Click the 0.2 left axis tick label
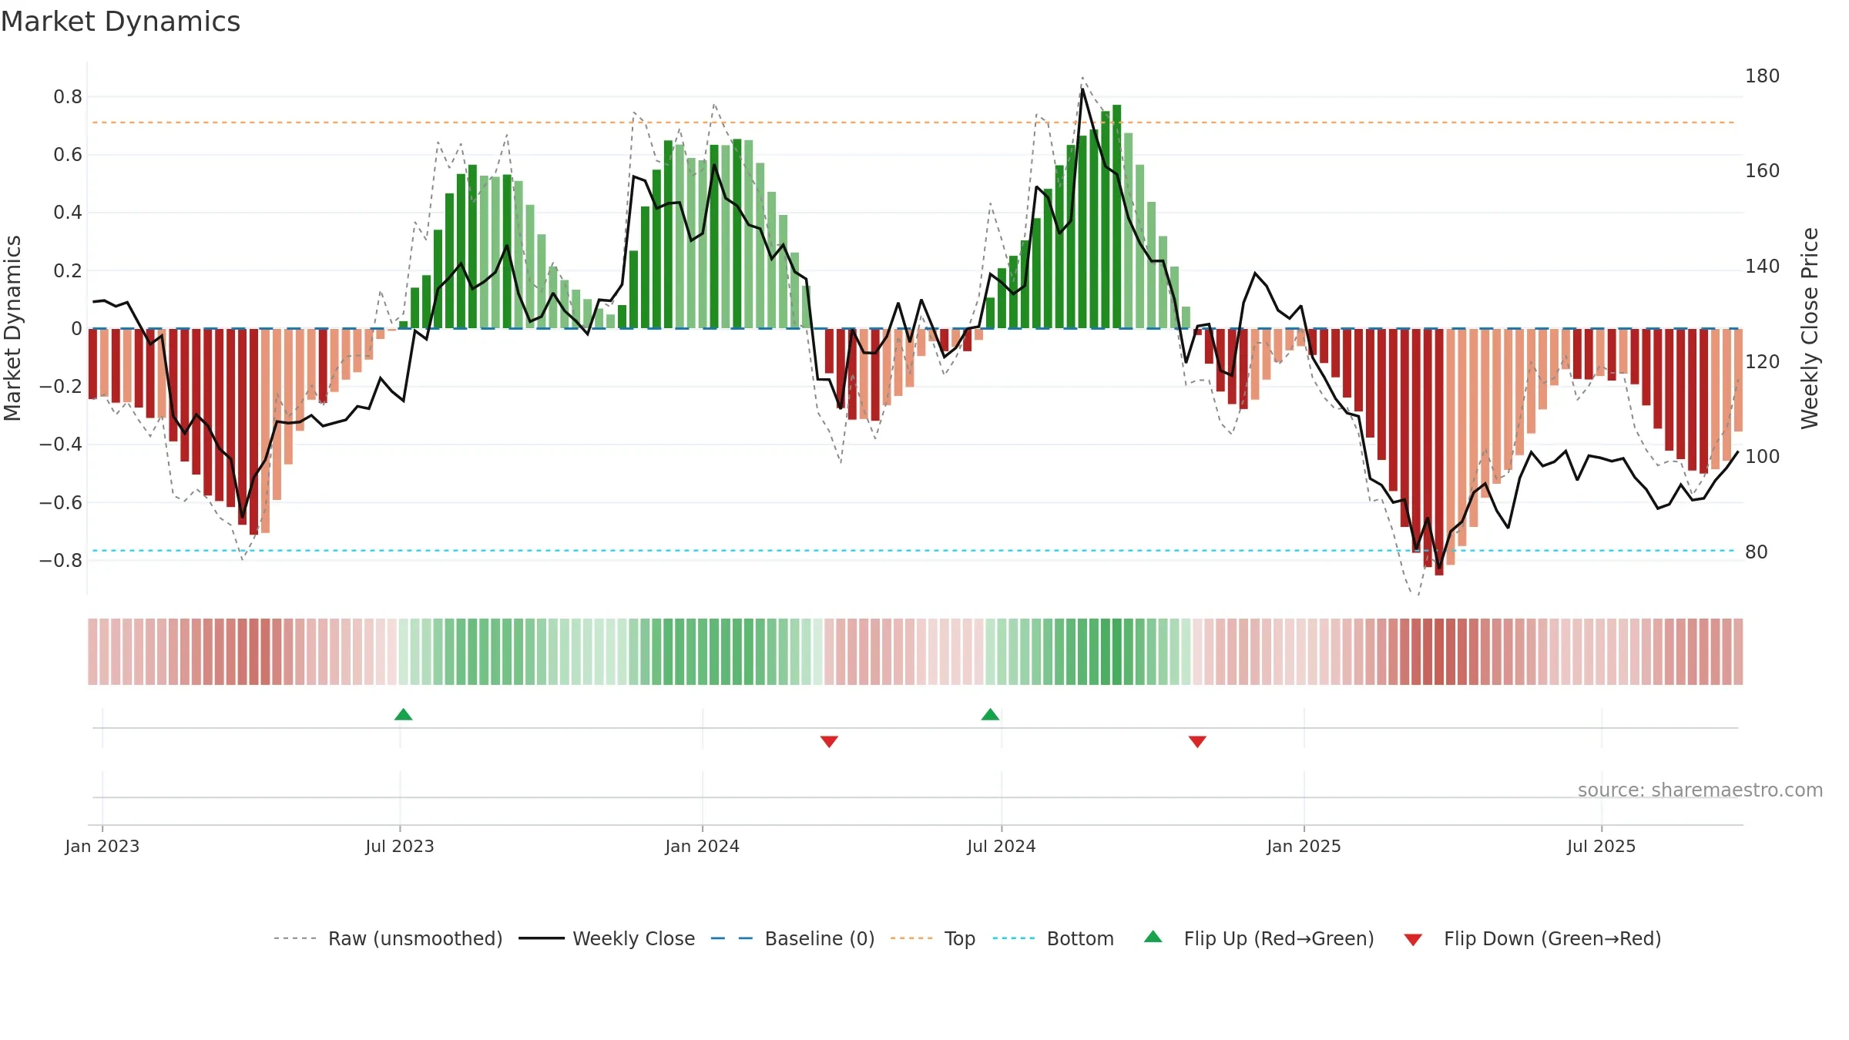The width and height of the screenshot is (1849, 1040). coord(68,270)
